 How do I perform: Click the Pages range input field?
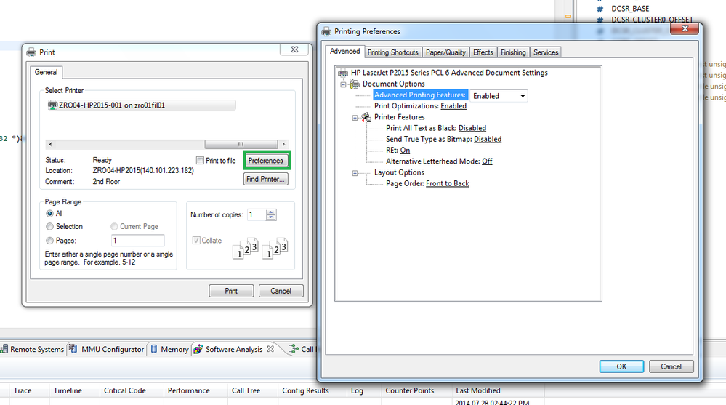(138, 240)
